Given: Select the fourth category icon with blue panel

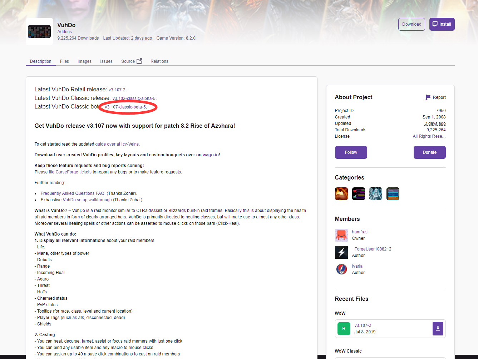Looking at the screenshot, I should click(393, 194).
